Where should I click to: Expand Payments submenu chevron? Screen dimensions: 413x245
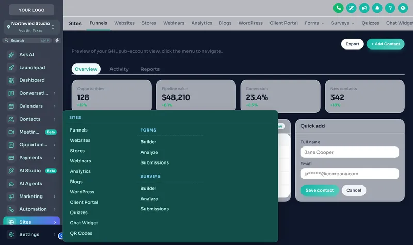55,158
